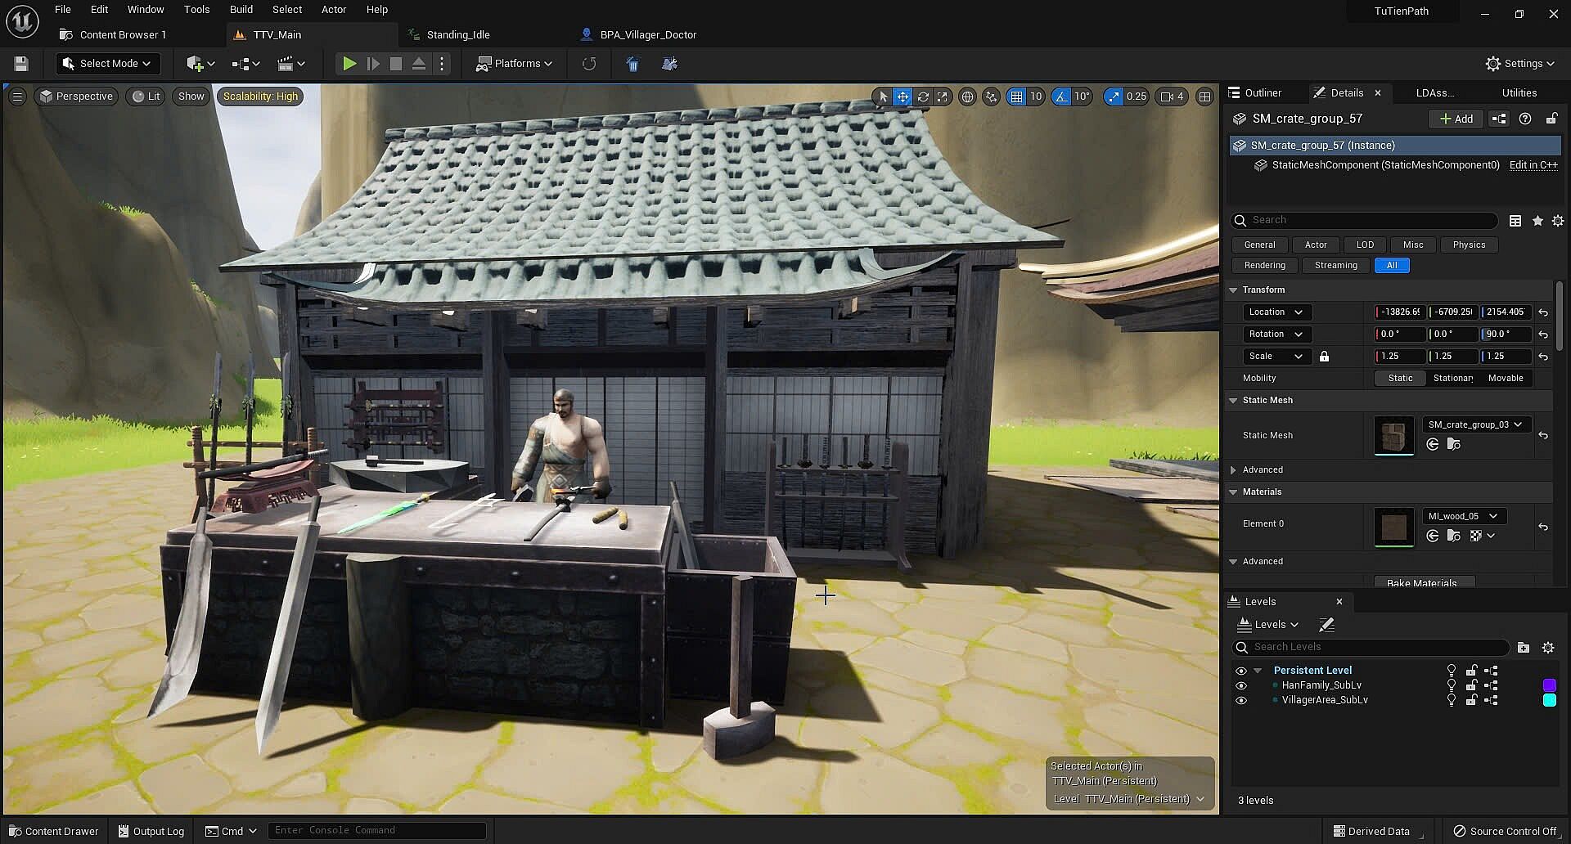Select the translate gizmo tool in viewport
1571x844 pixels.
pyautogui.click(x=903, y=97)
